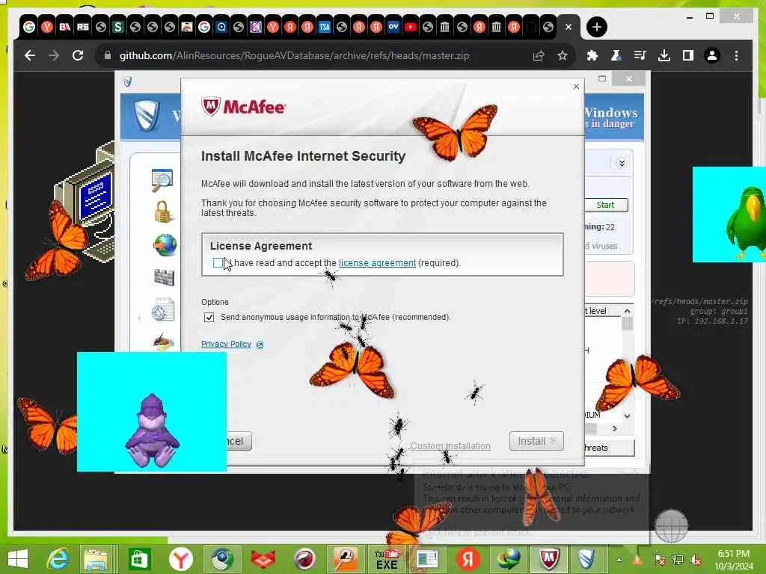The image size is (766, 574).
Task: Click the scroll-right arrow in threat list
Action: point(615,428)
